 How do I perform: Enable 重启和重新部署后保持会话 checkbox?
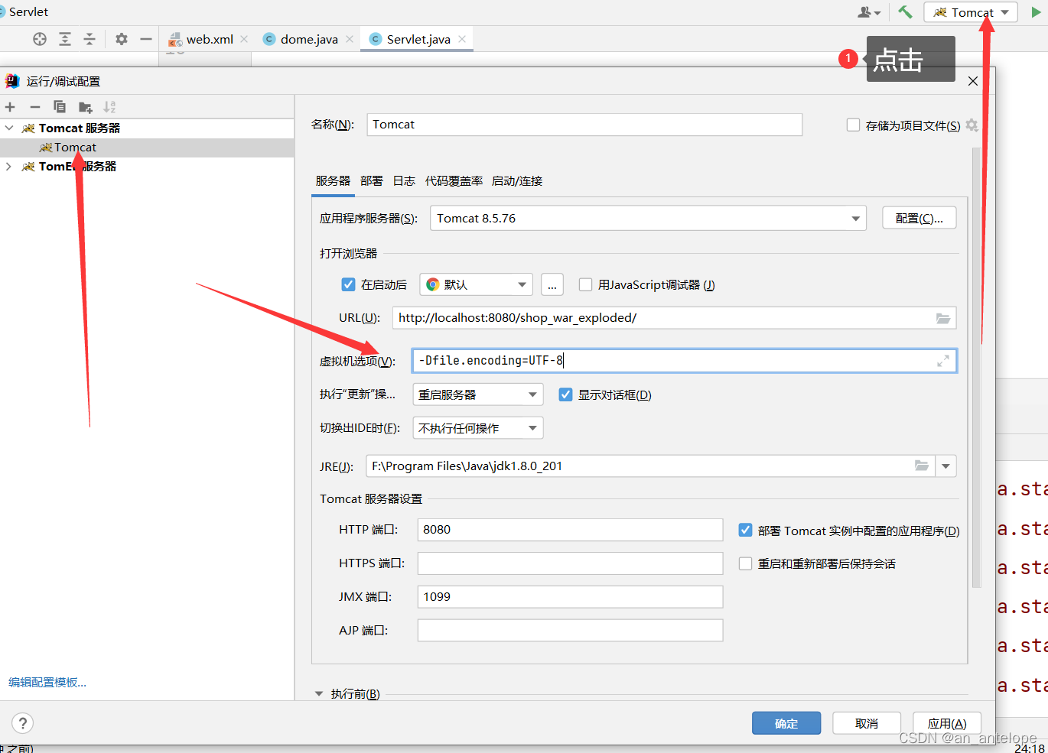745,563
